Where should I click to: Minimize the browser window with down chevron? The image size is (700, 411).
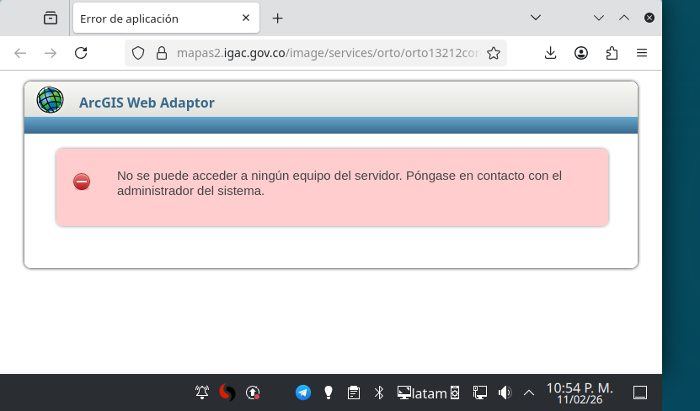[599, 18]
